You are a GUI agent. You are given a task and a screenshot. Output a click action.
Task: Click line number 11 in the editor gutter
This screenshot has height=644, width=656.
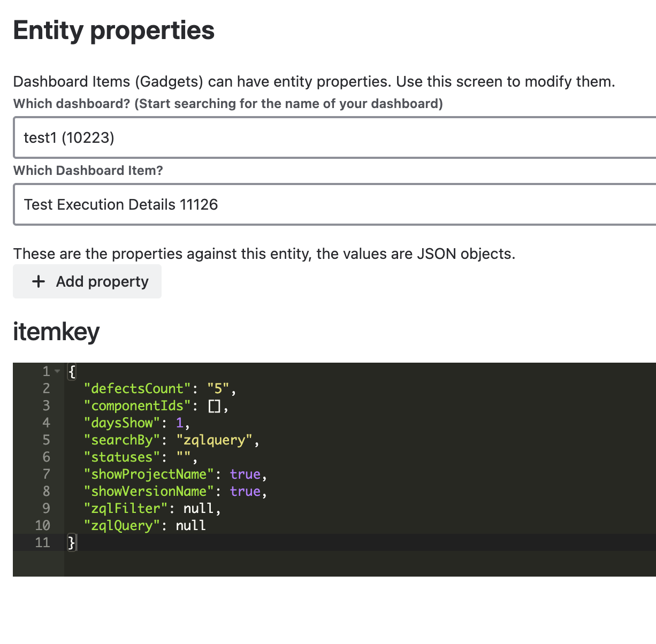(42, 542)
